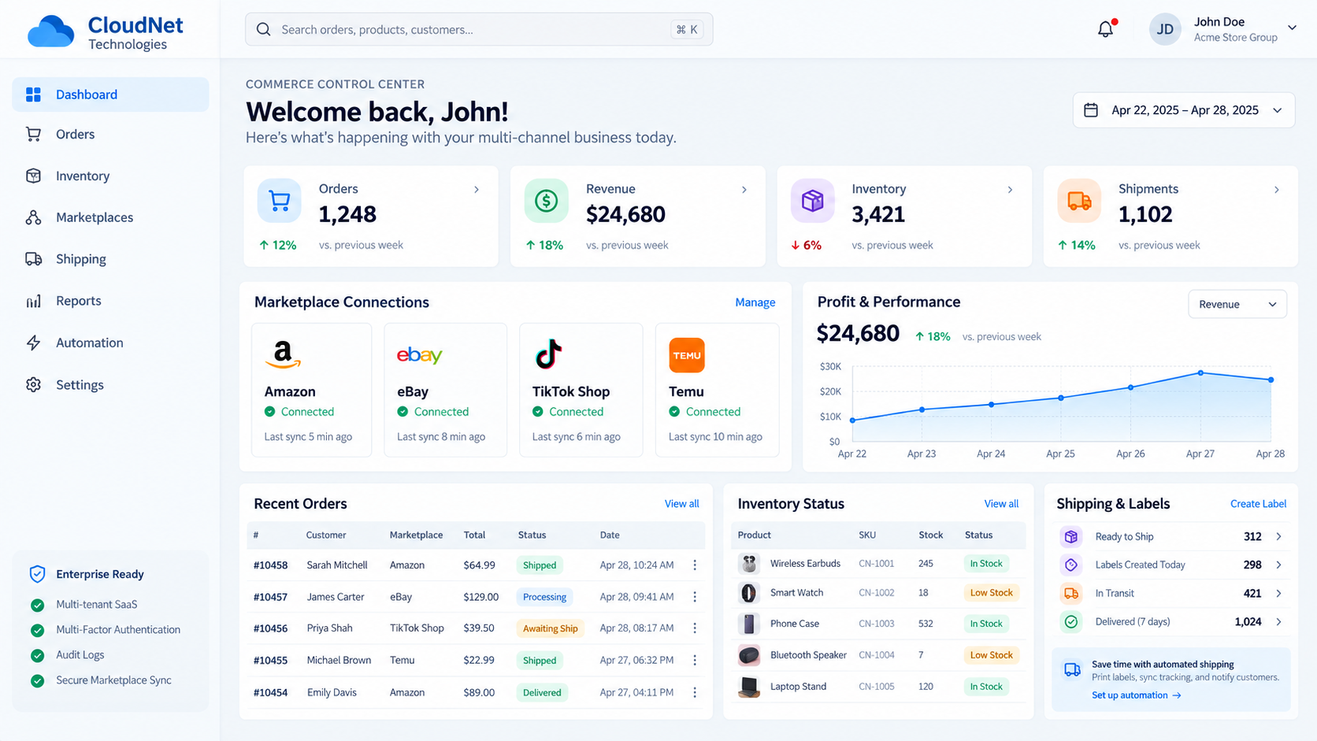Click the Bluetooth Speaker Low Stock badge
This screenshot has height=741, width=1317.
(x=991, y=655)
